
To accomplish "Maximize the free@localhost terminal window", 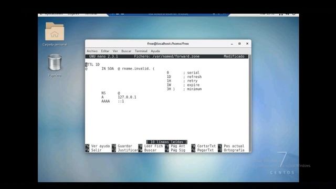I will coord(239,44).
